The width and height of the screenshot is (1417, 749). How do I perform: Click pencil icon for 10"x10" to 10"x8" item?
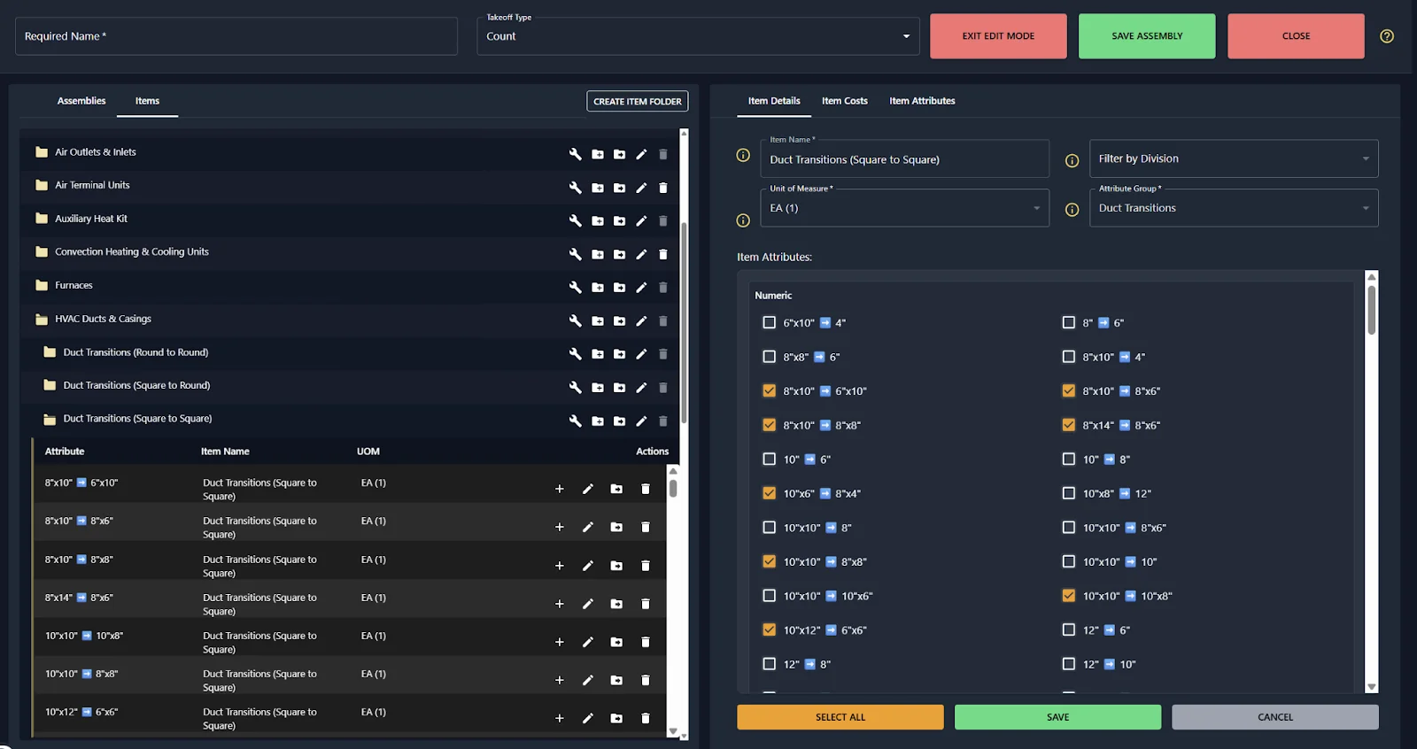(x=587, y=642)
